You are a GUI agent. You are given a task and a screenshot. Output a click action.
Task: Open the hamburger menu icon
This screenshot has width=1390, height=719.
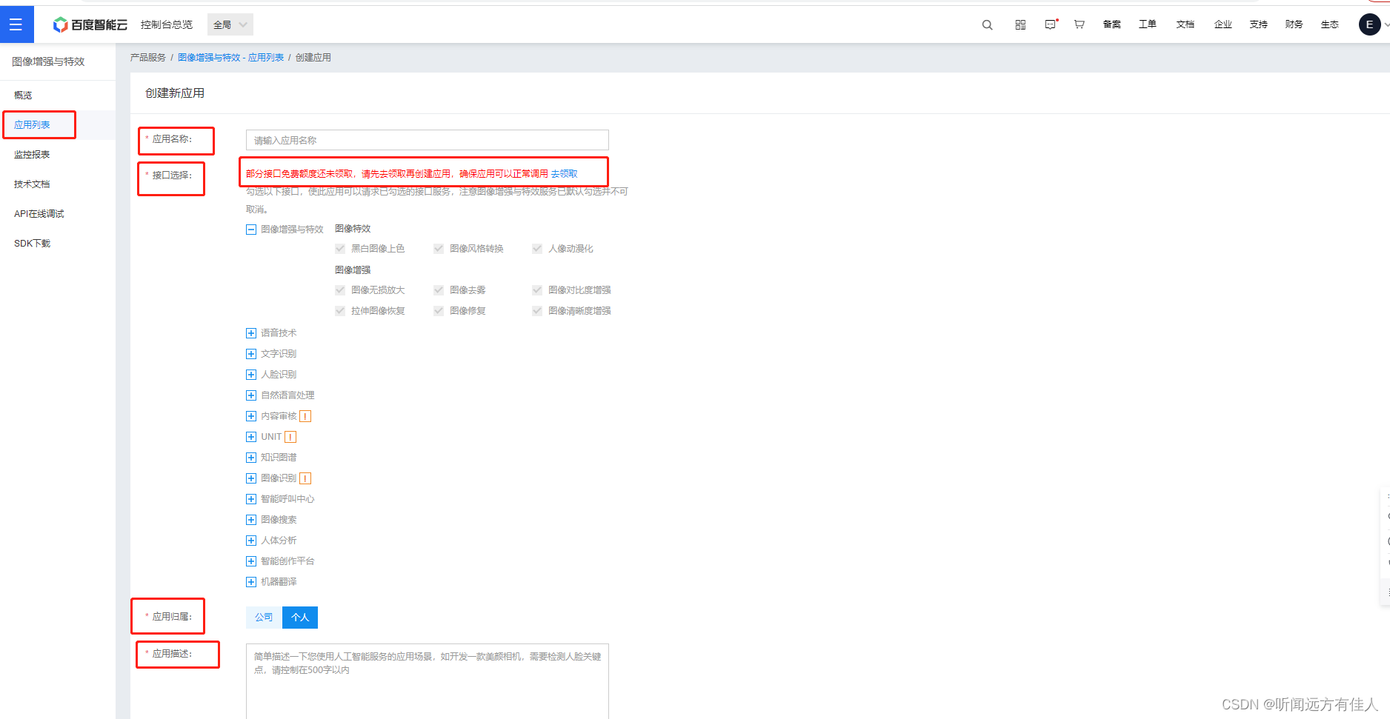coord(16,24)
